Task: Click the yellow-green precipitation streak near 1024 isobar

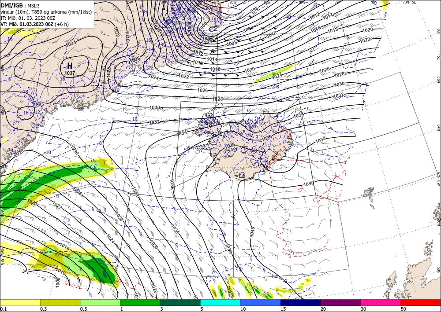Action: click(273, 73)
